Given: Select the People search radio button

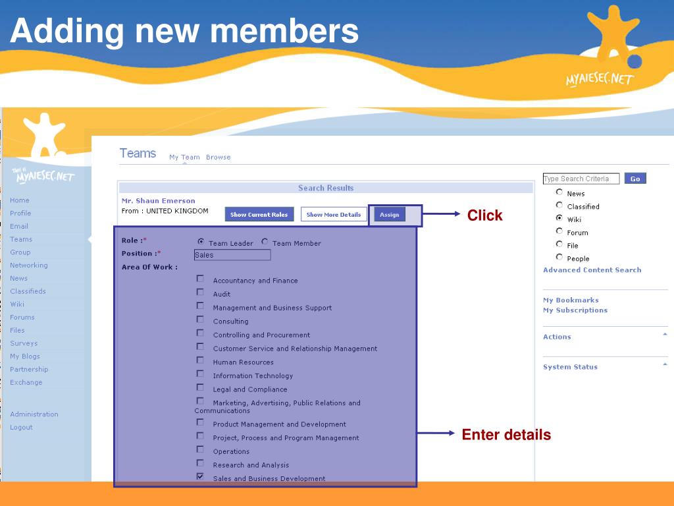Looking at the screenshot, I should click(x=559, y=257).
